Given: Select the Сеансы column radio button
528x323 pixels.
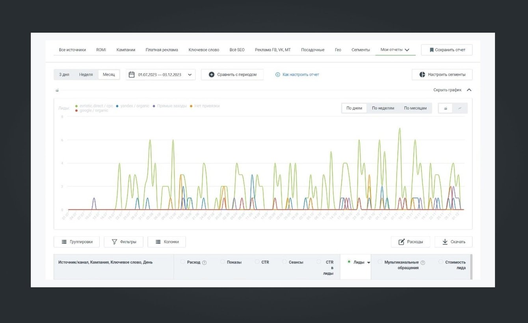Looking at the screenshot, I should tap(284, 262).
